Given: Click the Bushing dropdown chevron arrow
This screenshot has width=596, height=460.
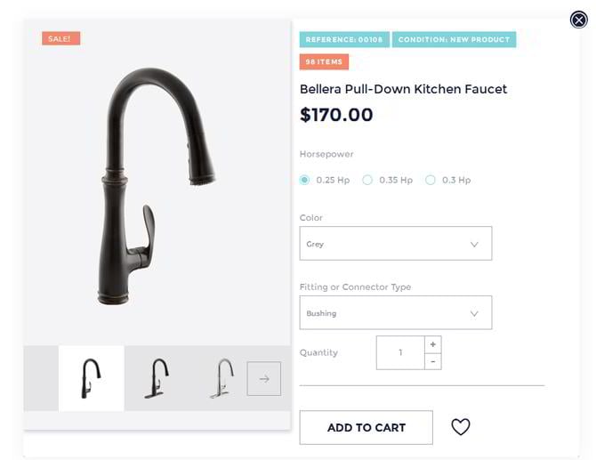Looking at the screenshot, I should coord(474,313).
